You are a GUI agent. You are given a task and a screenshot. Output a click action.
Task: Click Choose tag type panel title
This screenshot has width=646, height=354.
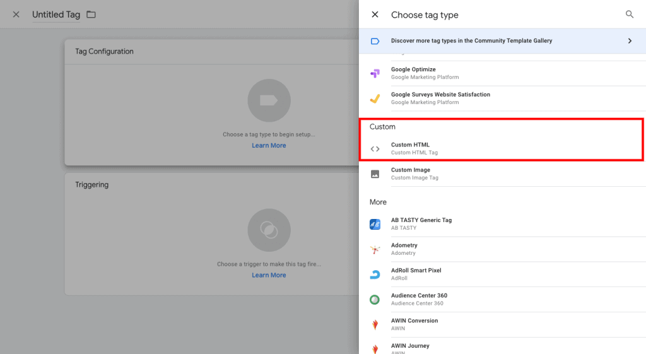425,15
